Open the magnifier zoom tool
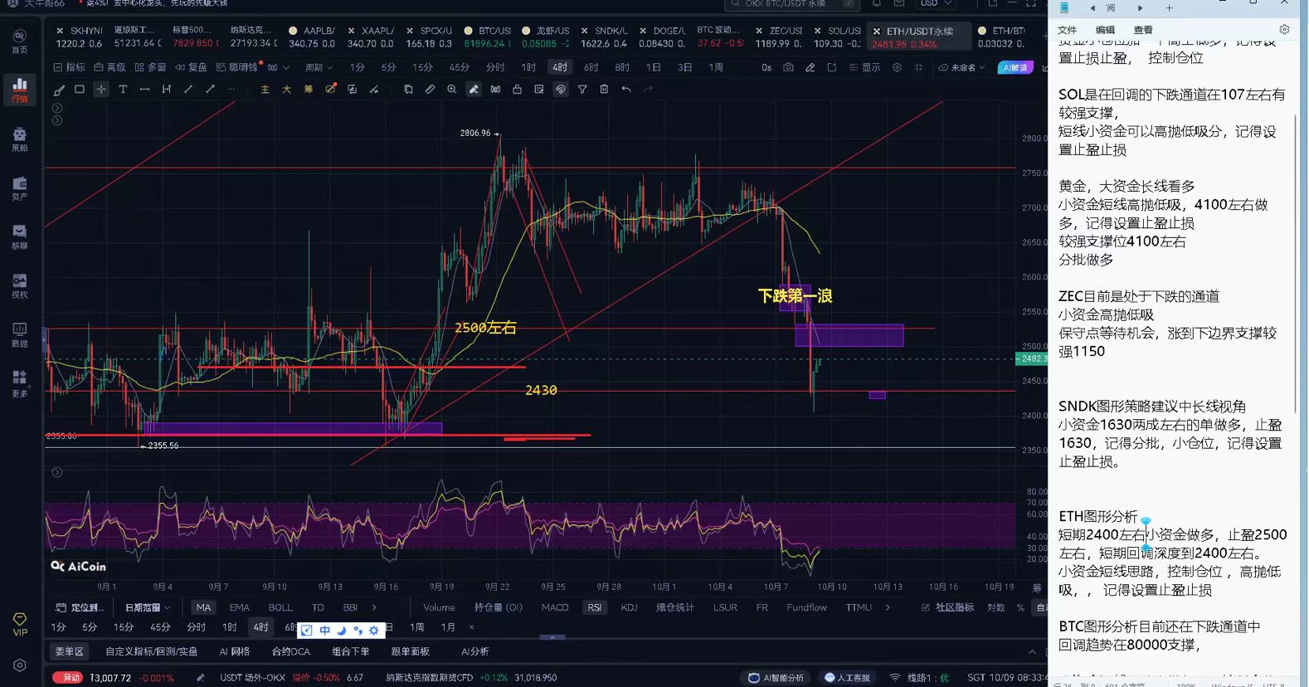Image resolution: width=1309 pixels, height=687 pixels. (451, 90)
